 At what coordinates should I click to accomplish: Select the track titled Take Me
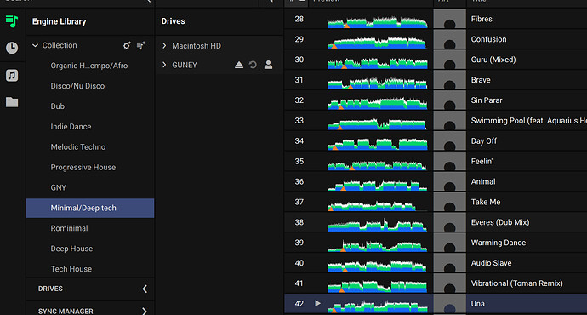point(486,203)
